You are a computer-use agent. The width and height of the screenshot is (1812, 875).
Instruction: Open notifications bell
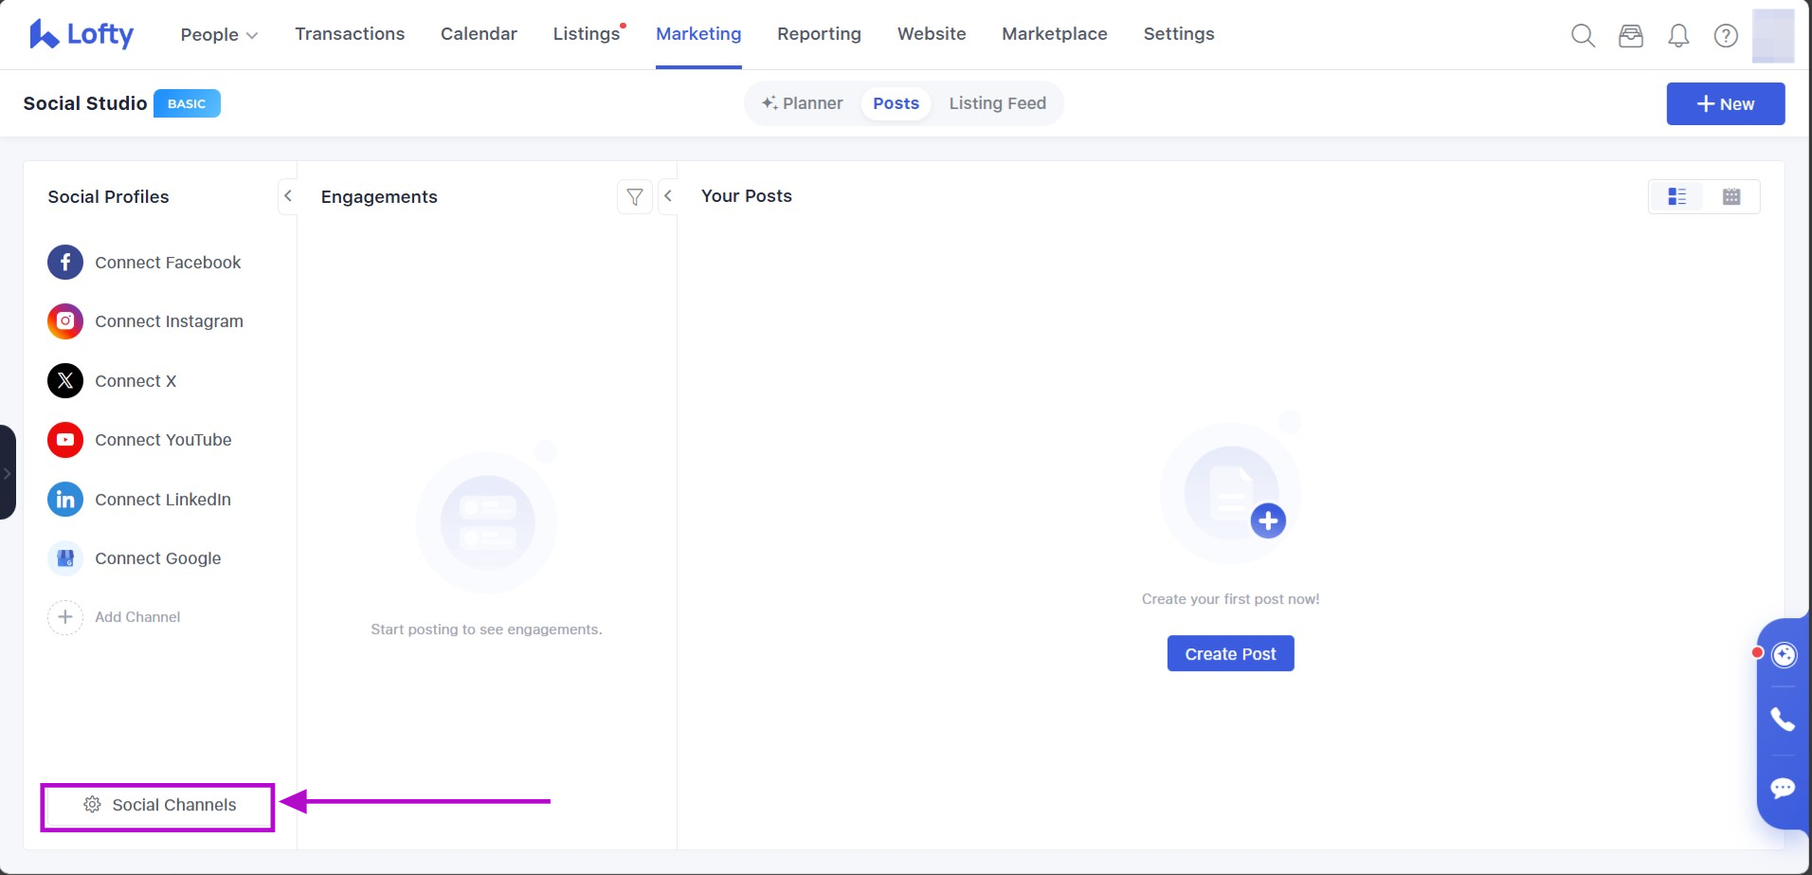click(1678, 36)
